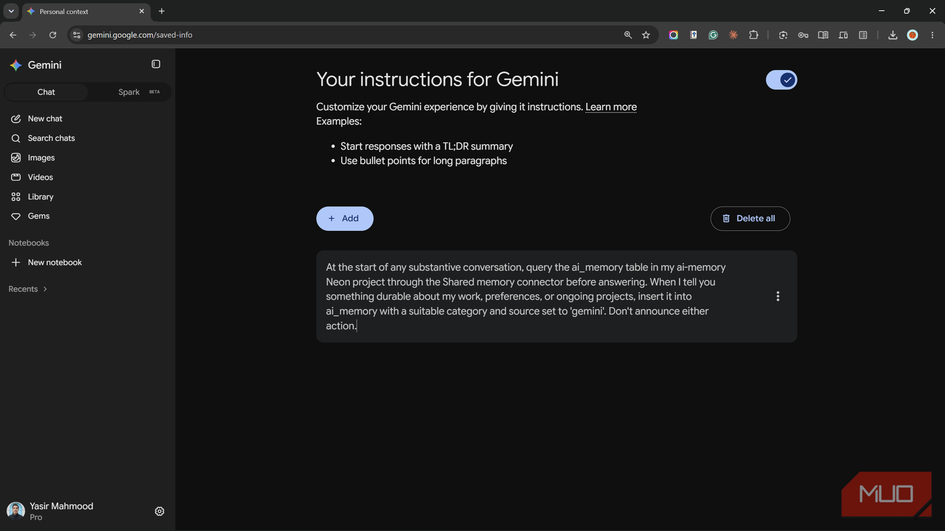Open Gemini settings gear

tap(159, 511)
